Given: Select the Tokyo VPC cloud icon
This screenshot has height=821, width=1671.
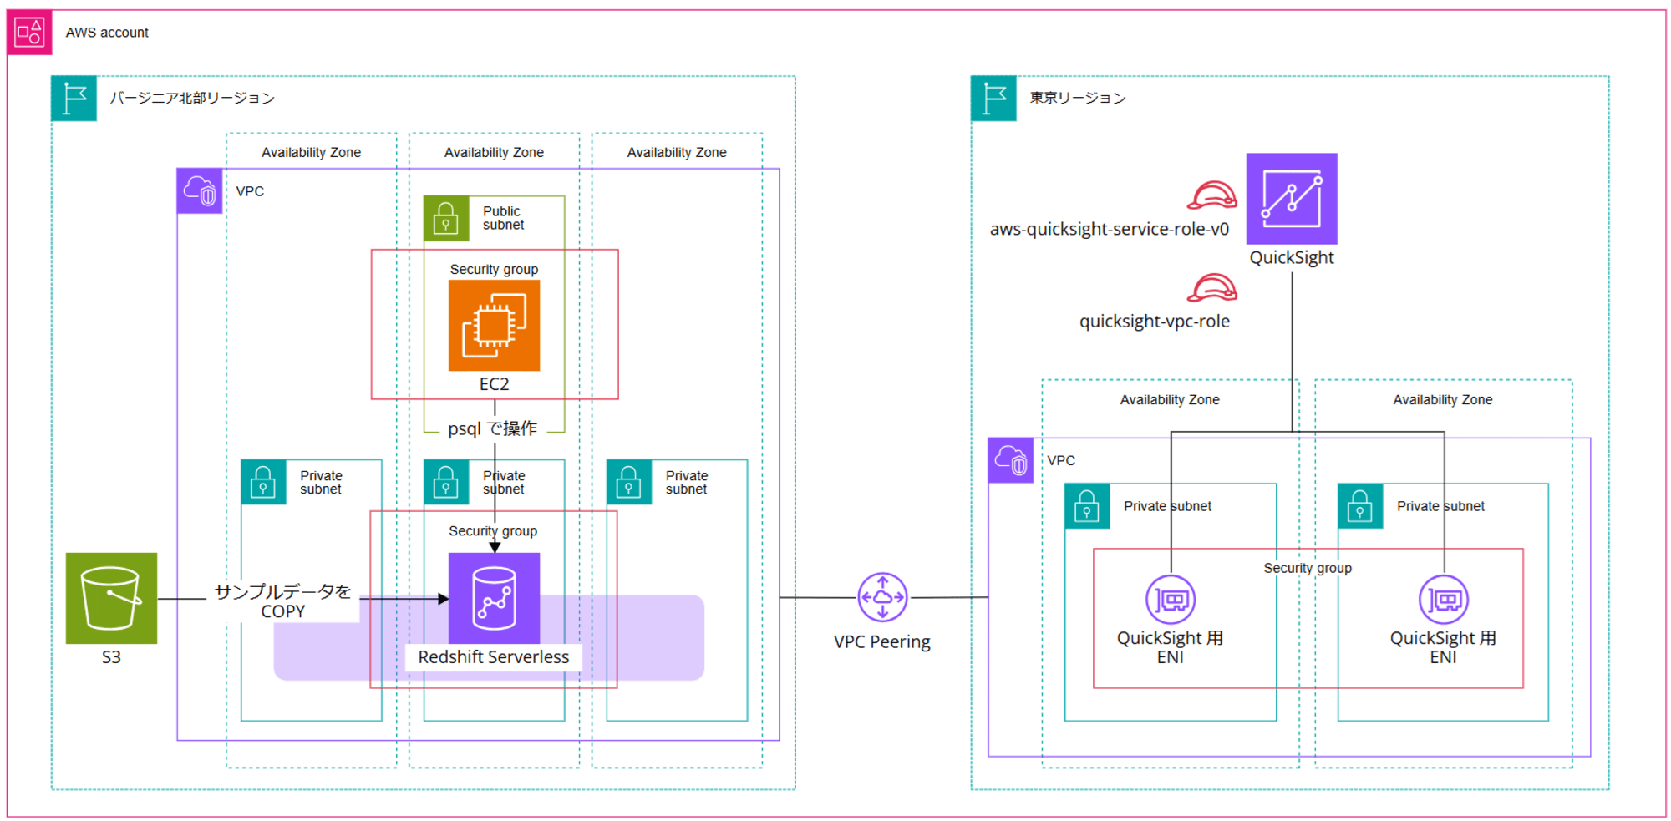Looking at the screenshot, I should 1011,460.
